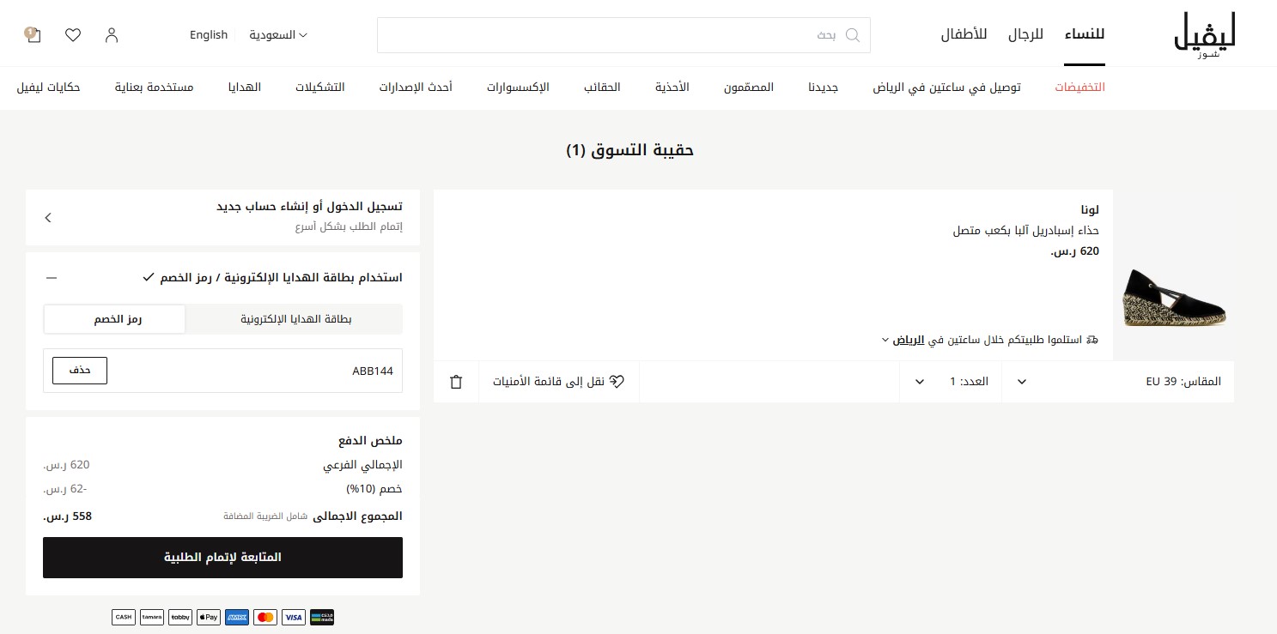Click product title حذاء إسبادريل آلبا
The image size is (1277, 634).
tap(1026, 231)
